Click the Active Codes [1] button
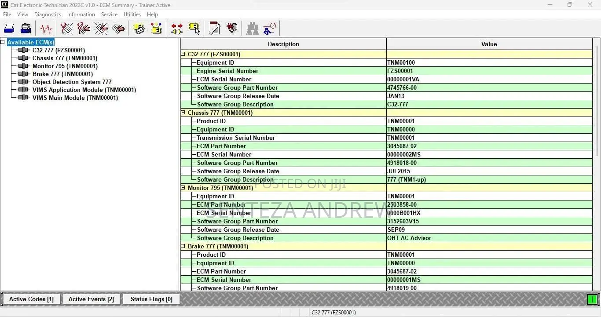 pos(31,299)
